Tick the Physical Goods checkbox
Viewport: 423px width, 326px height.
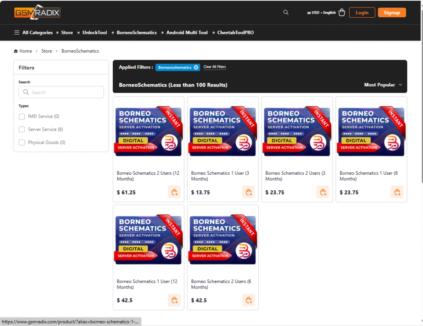pos(22,143)
